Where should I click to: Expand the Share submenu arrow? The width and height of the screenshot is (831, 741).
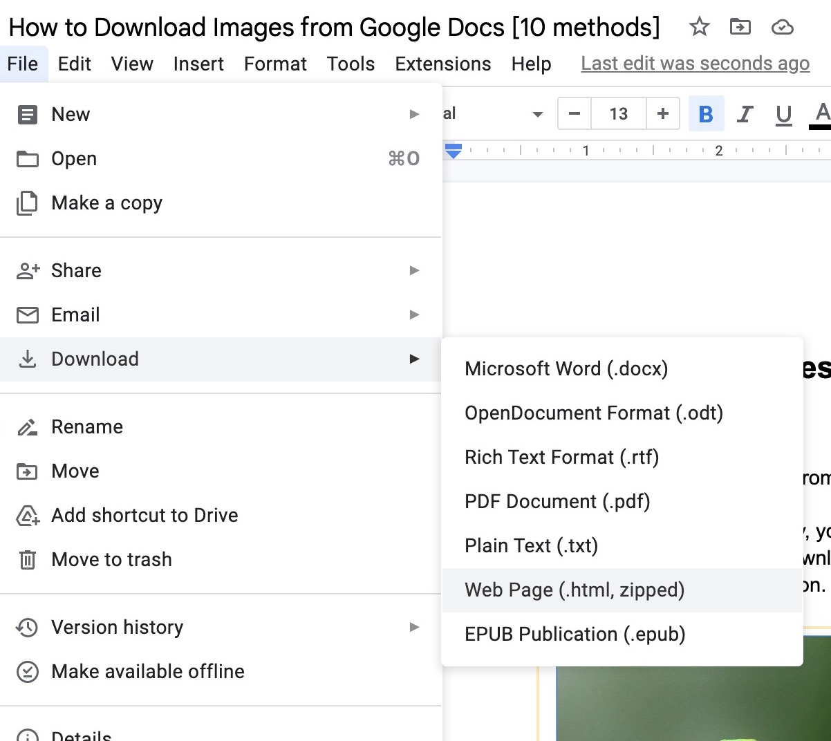415,270
